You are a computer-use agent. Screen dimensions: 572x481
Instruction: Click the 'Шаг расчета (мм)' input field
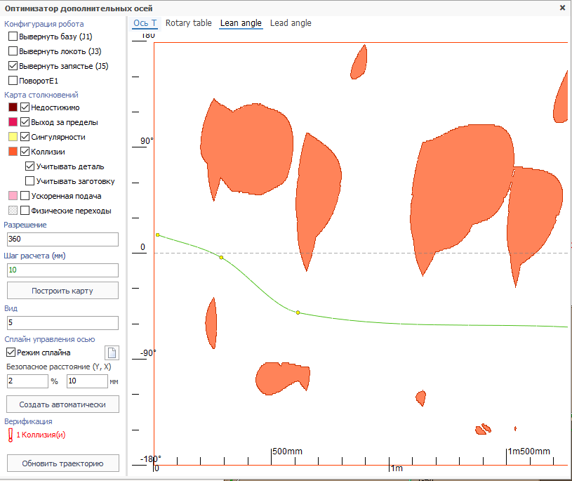[x=62, y=270]
